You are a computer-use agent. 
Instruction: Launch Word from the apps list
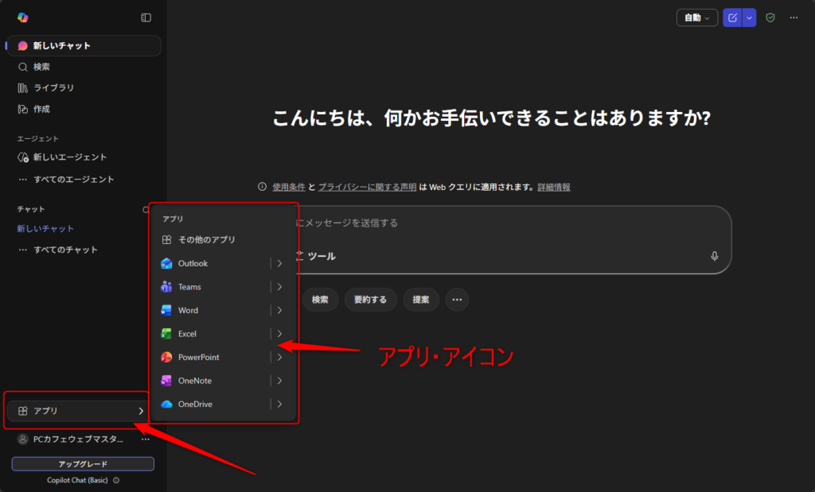pyautogui.click(x=166, y=310)
